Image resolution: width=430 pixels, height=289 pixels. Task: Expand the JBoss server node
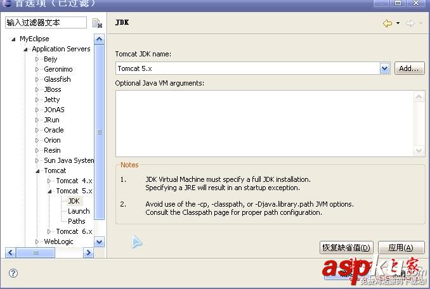pos(37,89)
